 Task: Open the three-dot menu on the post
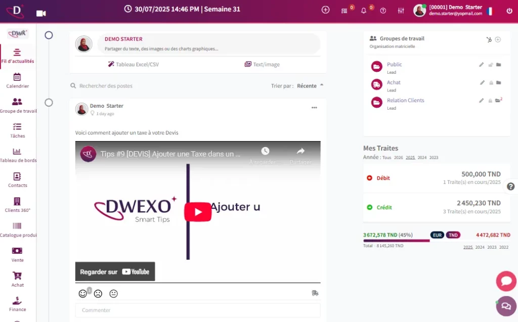[x=314, y=108]
